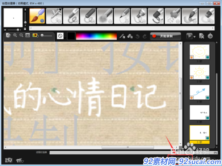
Task: Click the orange icon on spiral sun thumbnail
Action: tap(192, 77)
